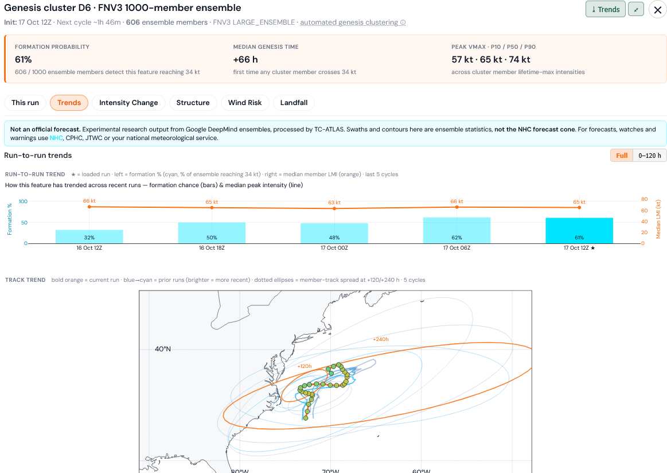Viewport: 667px width, 473px height.
Task: Open the Structure tab
Action: click(x=193, y=103)
